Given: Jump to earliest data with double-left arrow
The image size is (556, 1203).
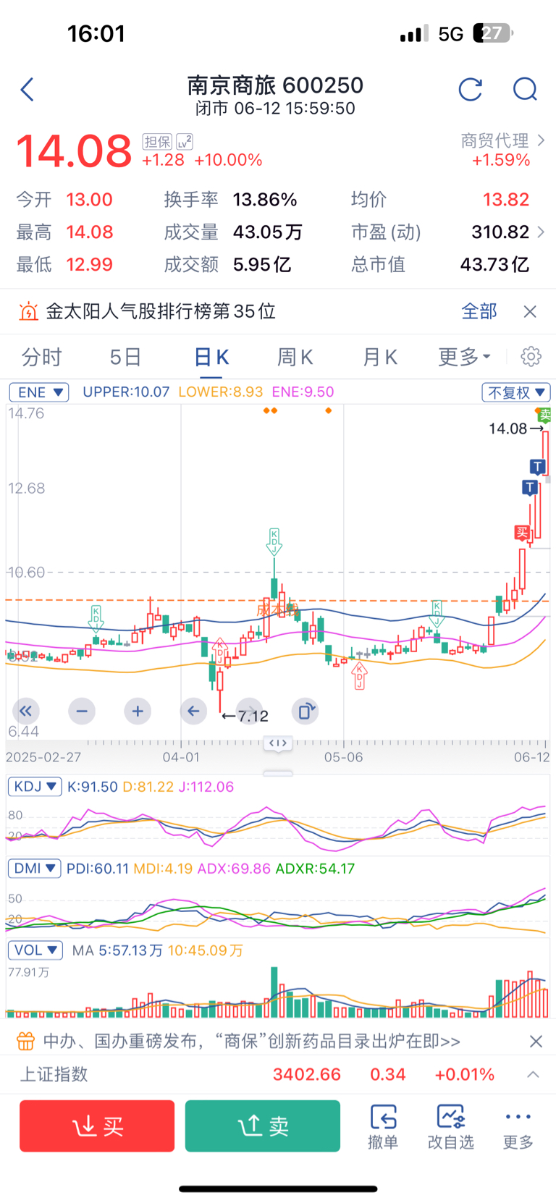Looking at the screenshot, I should [25, 712].
